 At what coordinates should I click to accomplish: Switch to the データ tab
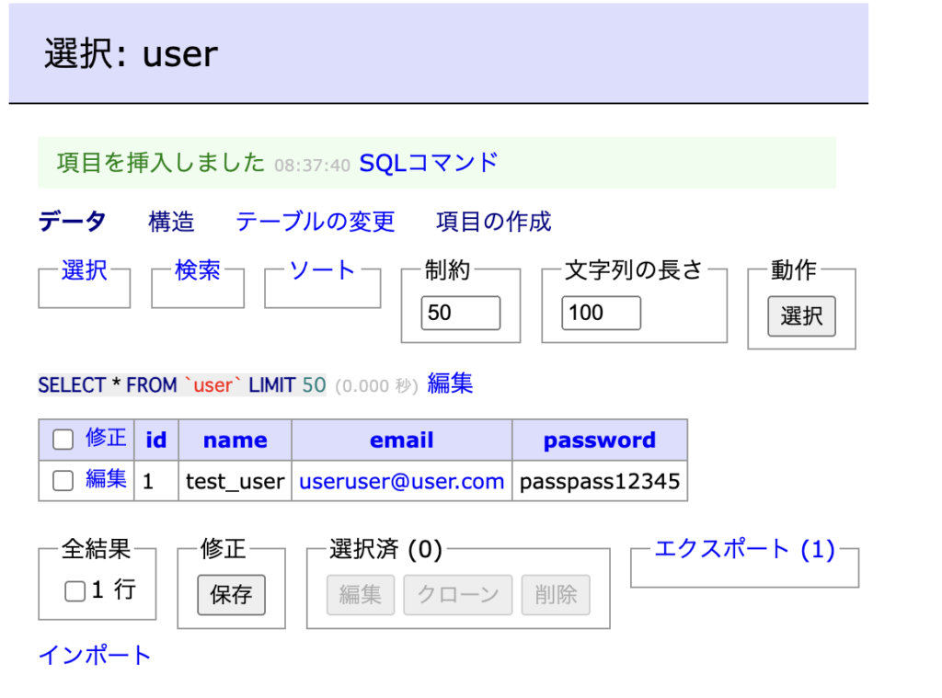coord(72,222)
